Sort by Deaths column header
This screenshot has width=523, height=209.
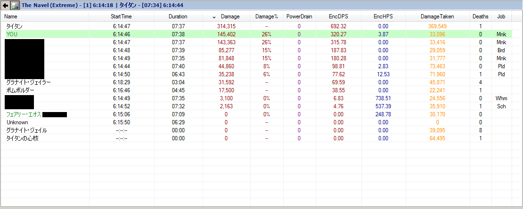[x=480, y=16]
